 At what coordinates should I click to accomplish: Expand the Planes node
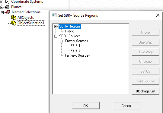2,7
